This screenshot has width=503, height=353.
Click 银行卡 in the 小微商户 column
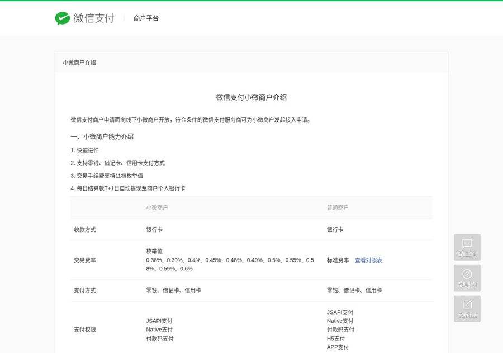[x=154, y=229]
